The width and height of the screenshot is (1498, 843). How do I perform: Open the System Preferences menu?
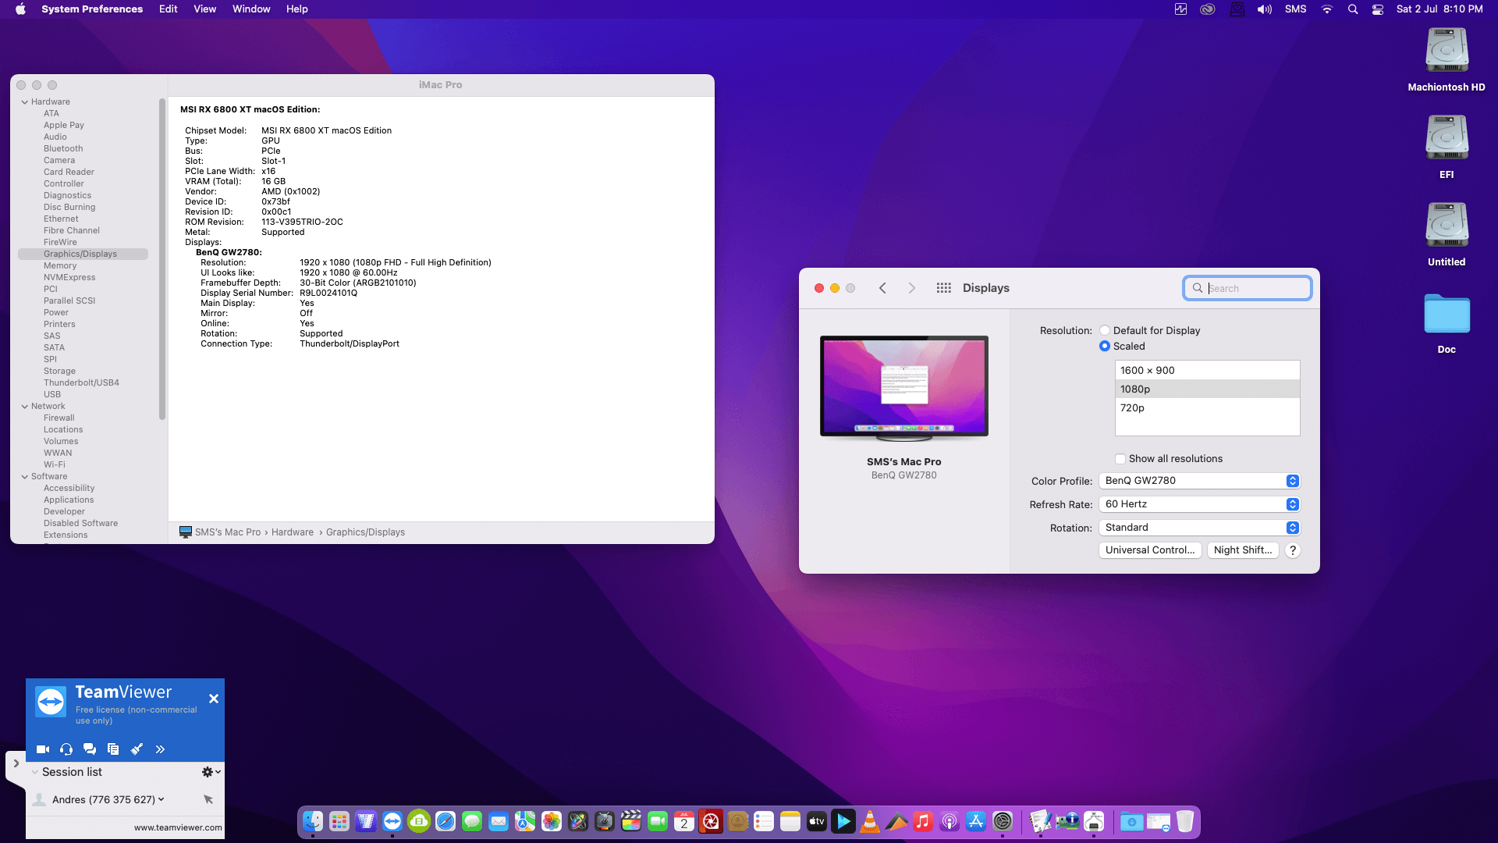tap(92, 9)
